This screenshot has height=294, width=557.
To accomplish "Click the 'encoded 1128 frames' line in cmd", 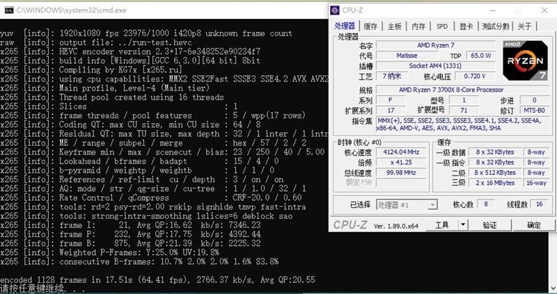I will 158,280.
